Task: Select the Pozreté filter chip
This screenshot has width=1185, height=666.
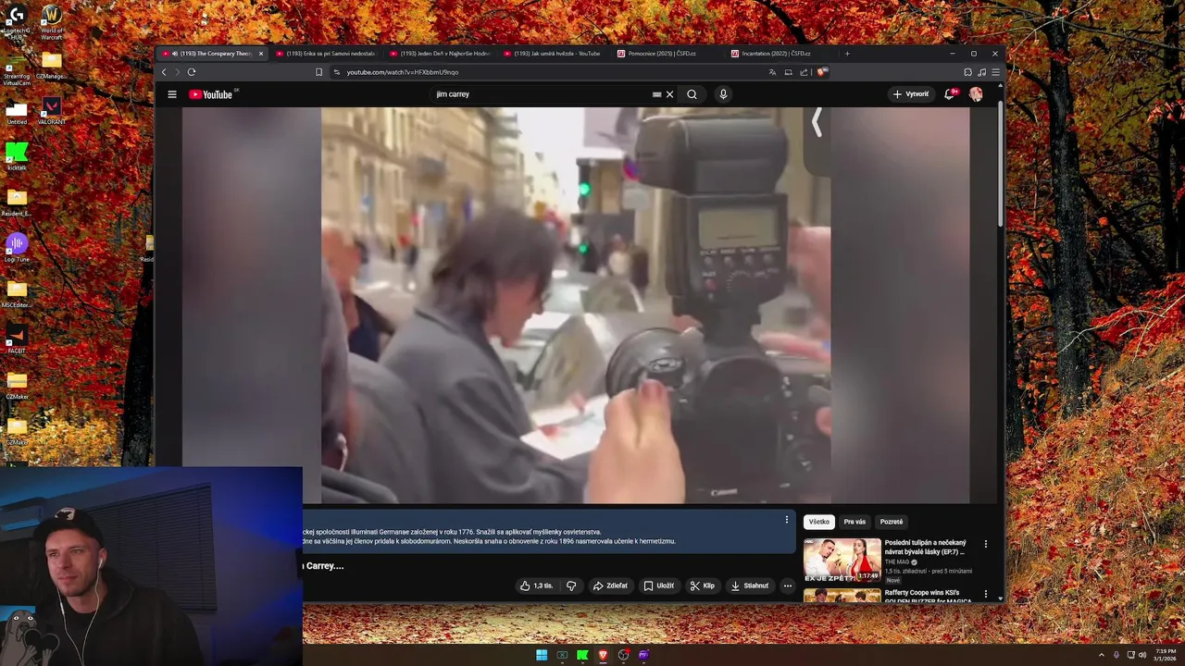Action: (x=892, y=522)
